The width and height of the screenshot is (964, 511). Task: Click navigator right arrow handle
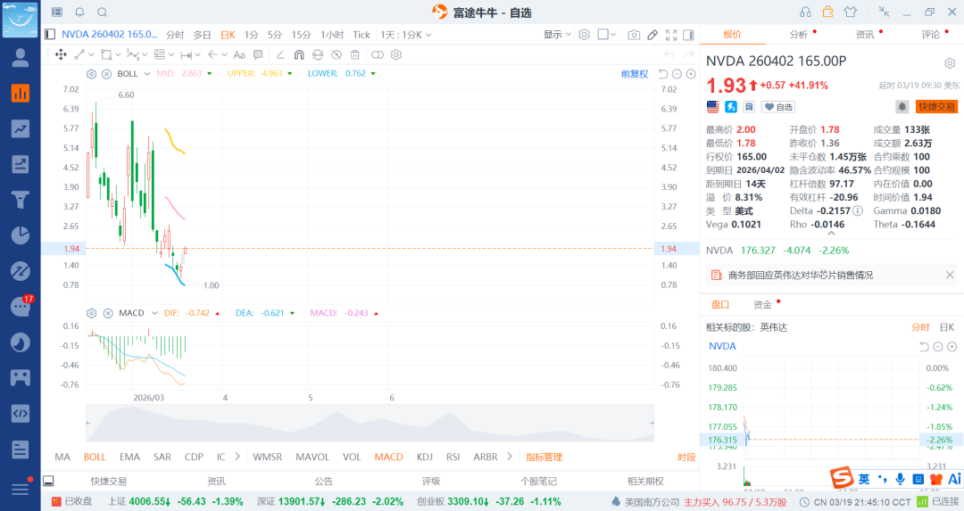pos(652,424)
